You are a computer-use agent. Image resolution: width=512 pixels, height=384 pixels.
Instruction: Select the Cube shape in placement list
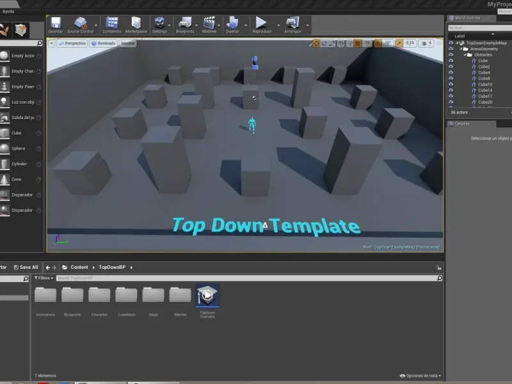(x=4, y=133)
